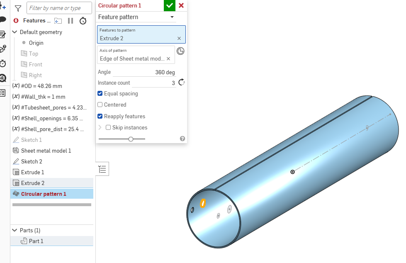Select the Right plane
406x263 pixels.
click(x=35, y=75)
